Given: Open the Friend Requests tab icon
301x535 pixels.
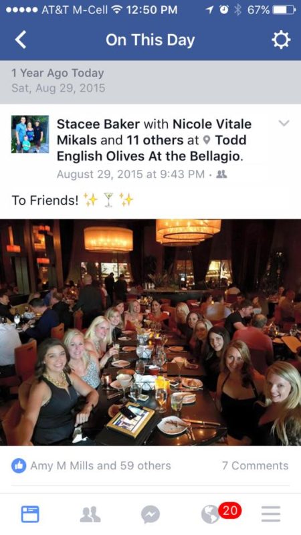Looking at the screenshot, I should point(90,514).
